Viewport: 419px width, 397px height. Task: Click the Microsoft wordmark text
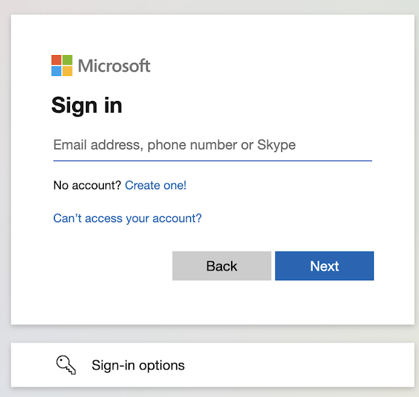point(114,66)
